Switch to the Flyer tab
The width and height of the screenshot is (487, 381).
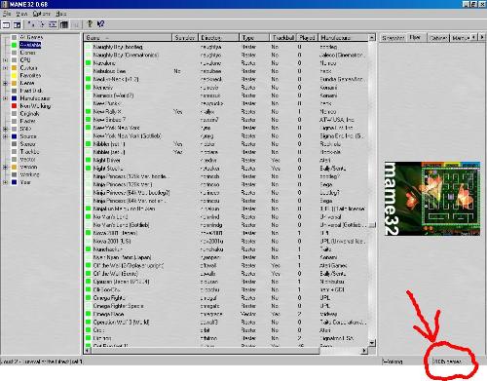(x=416, y=37)
